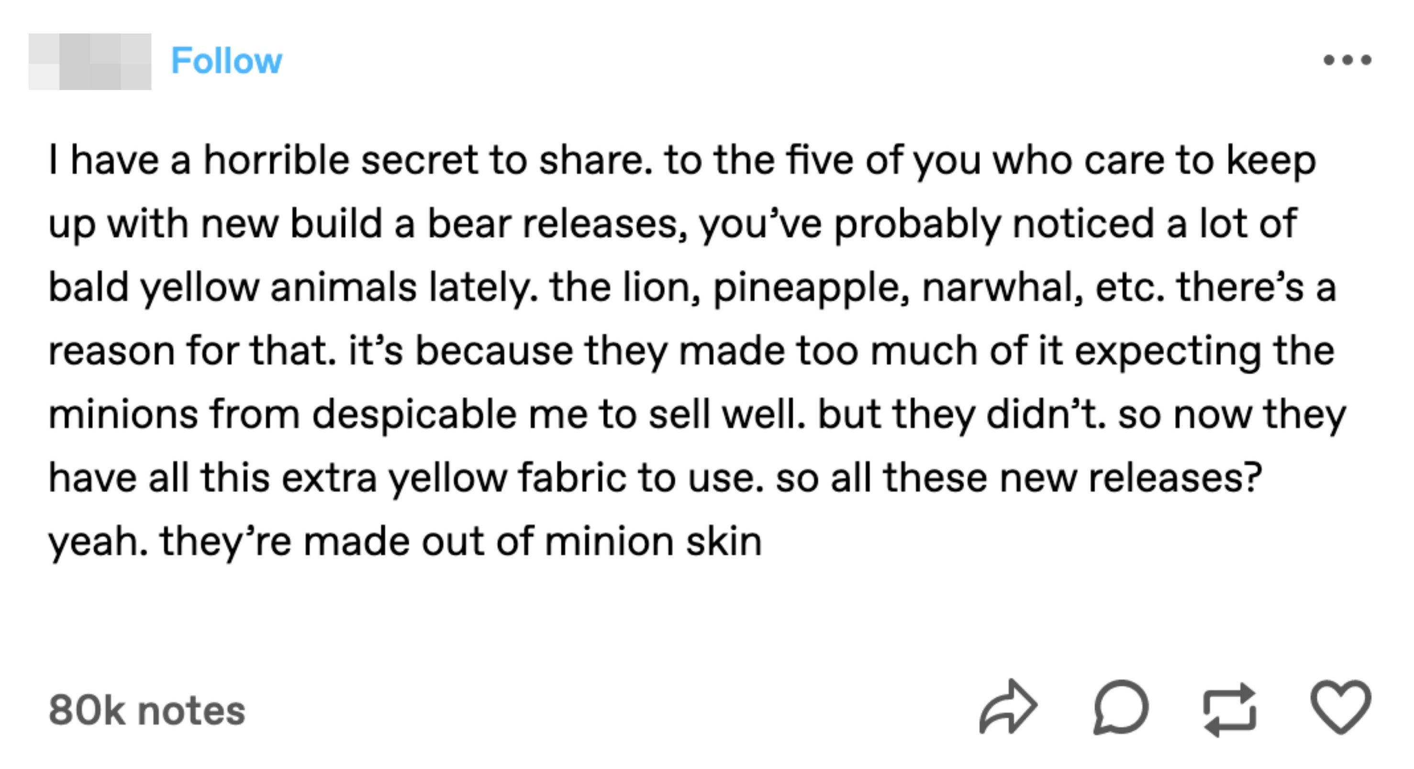This screenshot has height=769, width=1414.
Task: View the 80k notes
Action: [x=146, y=711]
